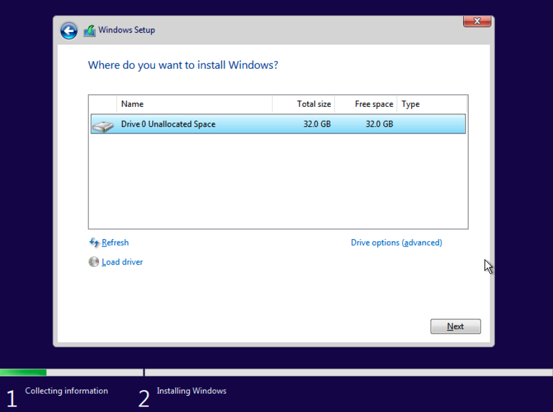The height and width of the screenshot is (412, 553).
Task: Click the 'Where do you want to install Windows?' heading
Action: pyautogui.click(x=183, y=65)
